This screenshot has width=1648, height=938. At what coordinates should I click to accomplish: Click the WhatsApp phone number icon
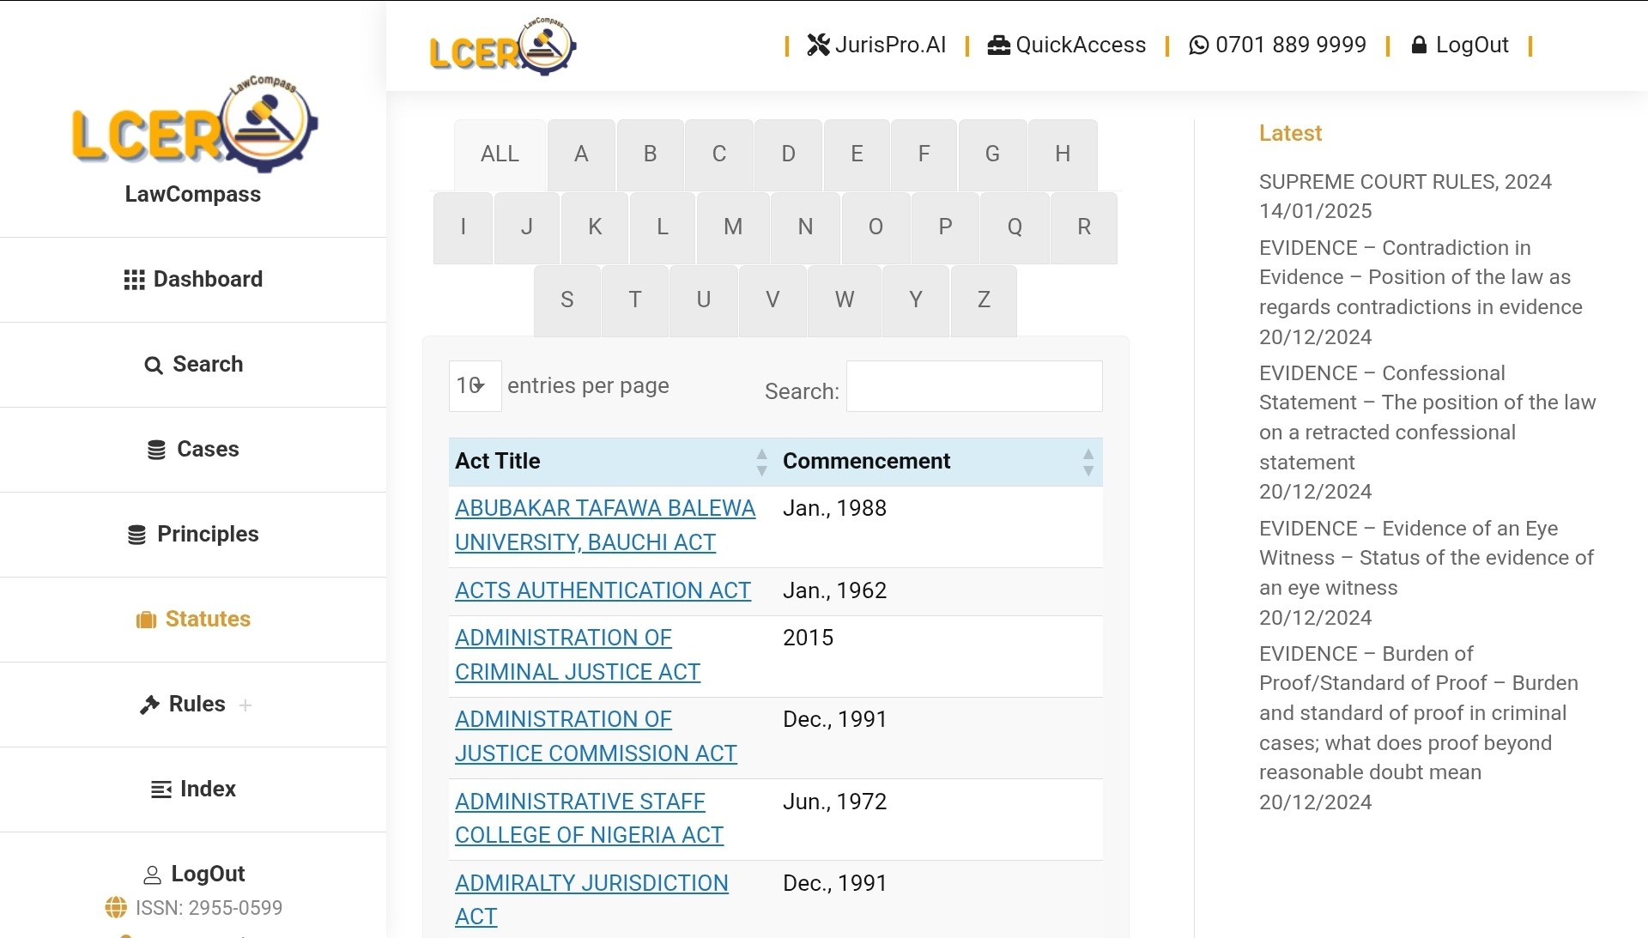tap(1198, 45)
